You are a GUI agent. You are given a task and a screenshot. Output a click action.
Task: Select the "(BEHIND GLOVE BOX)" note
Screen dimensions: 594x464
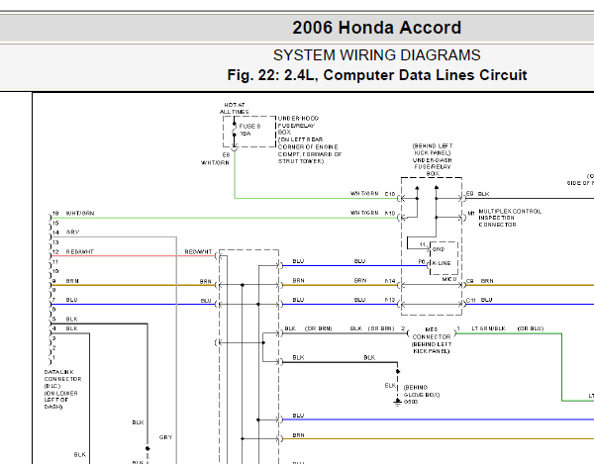pyautogui.click(x=422, y=391)
